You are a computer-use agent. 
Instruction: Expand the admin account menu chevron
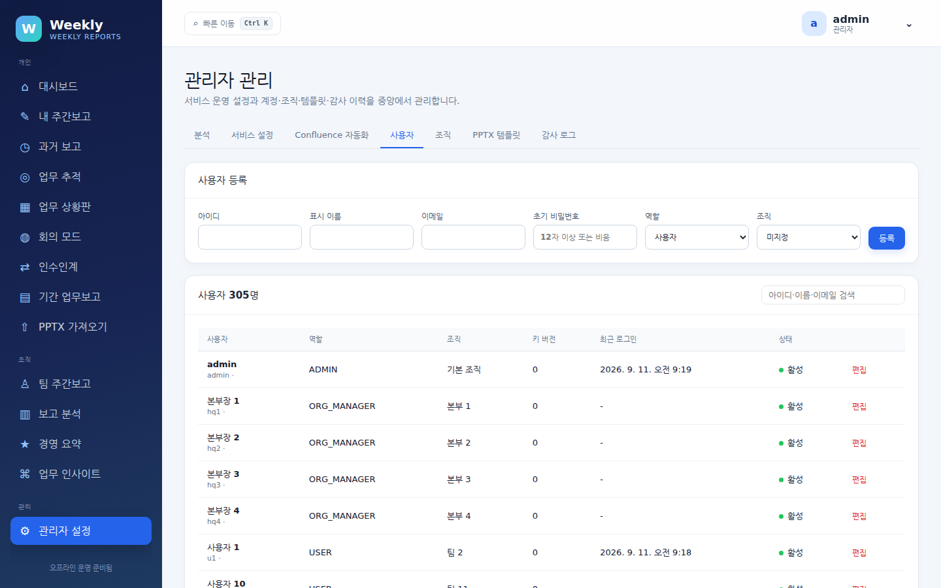tap(909, 25)
